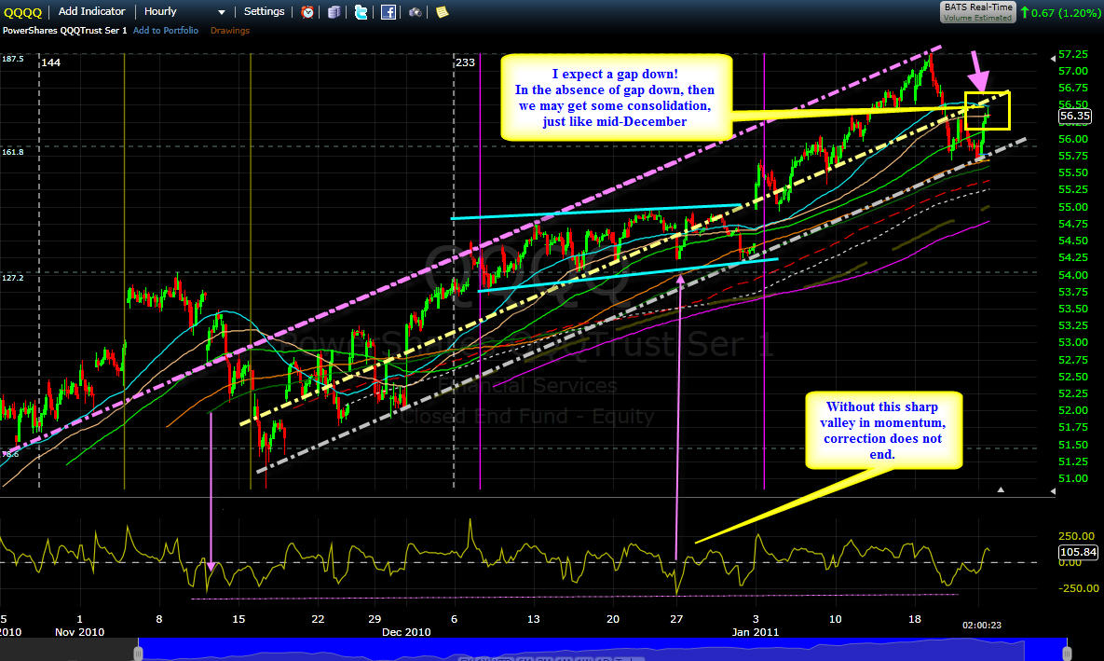Click the green up arrow next to 0.67

click(1025, 13)
